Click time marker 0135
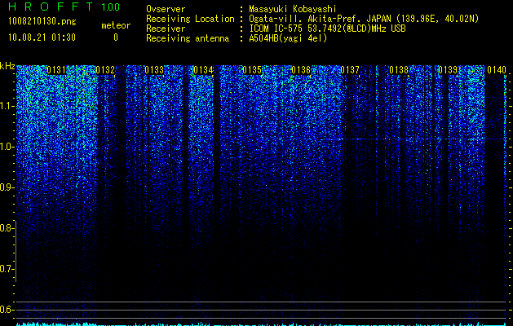Viewport: 513px width, 326px height. click(x=252, y=70)
